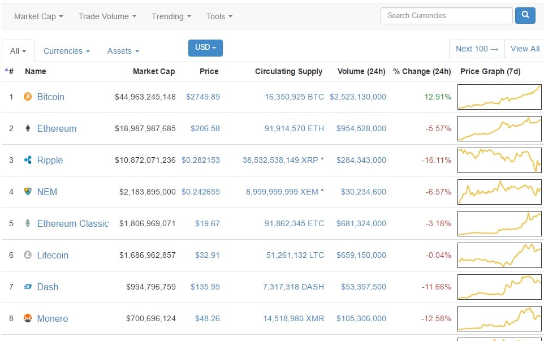Click the Monero logo icon
The image size is (544, 341).
tap(28, 318)
